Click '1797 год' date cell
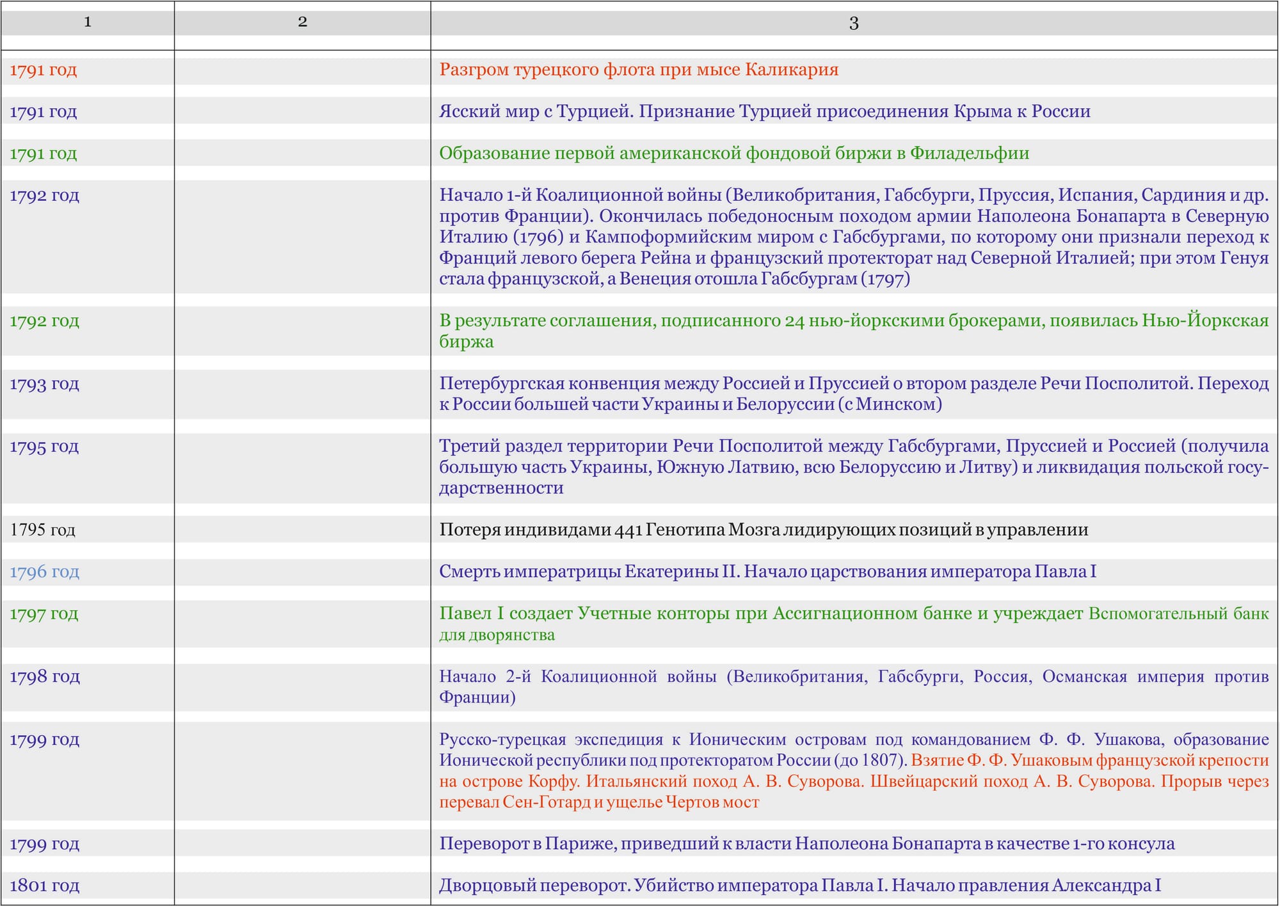The height and width of the screenshot is (906, 1280). point(44,614)
